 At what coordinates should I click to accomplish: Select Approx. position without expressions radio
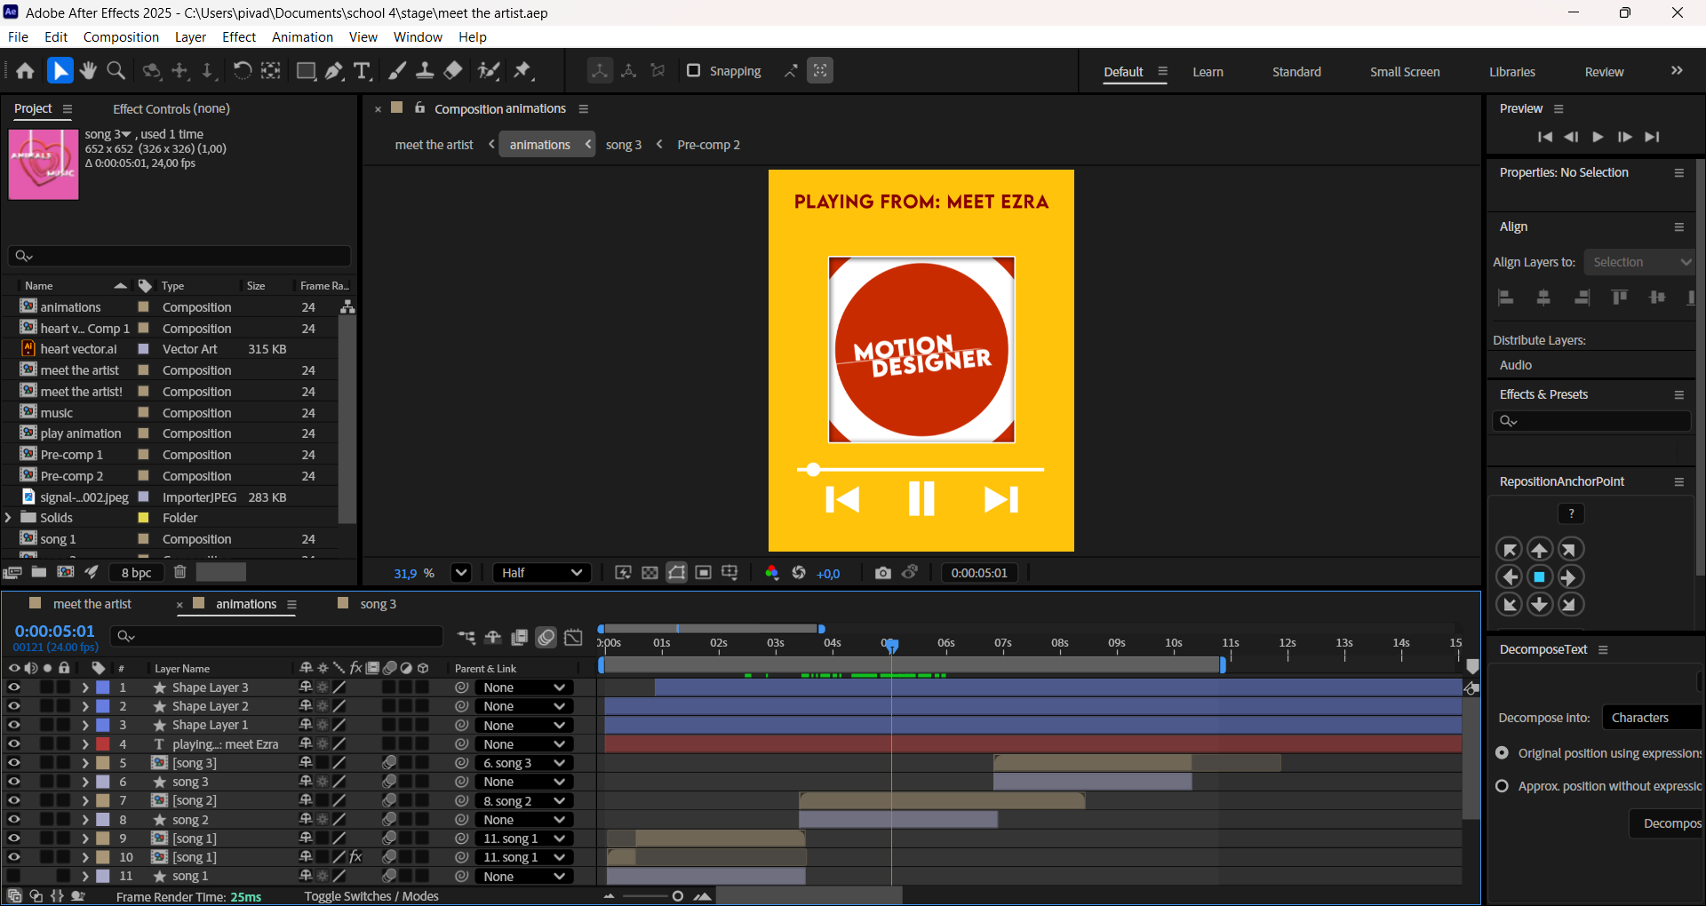click(x=1503, y=786)
